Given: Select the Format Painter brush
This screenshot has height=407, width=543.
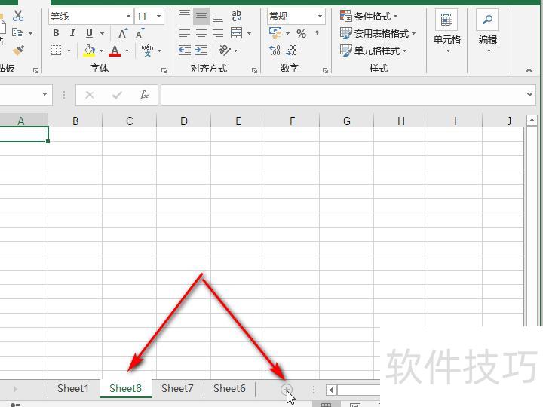Looking at the screenshot, I should click(x=18, y=50).
